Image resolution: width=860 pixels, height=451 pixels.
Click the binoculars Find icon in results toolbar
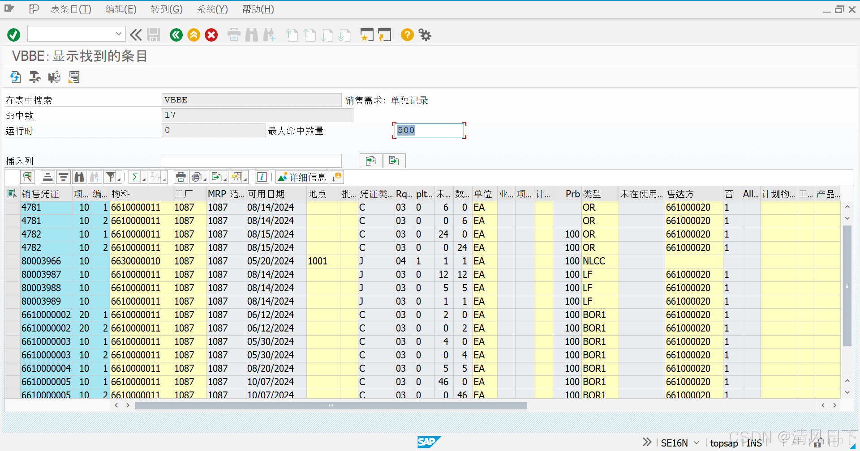coord(79,177)
